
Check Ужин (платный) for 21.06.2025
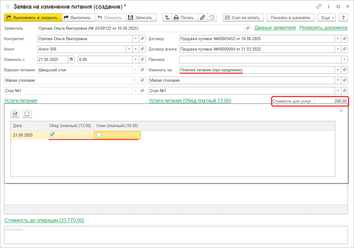pos(99,135)
